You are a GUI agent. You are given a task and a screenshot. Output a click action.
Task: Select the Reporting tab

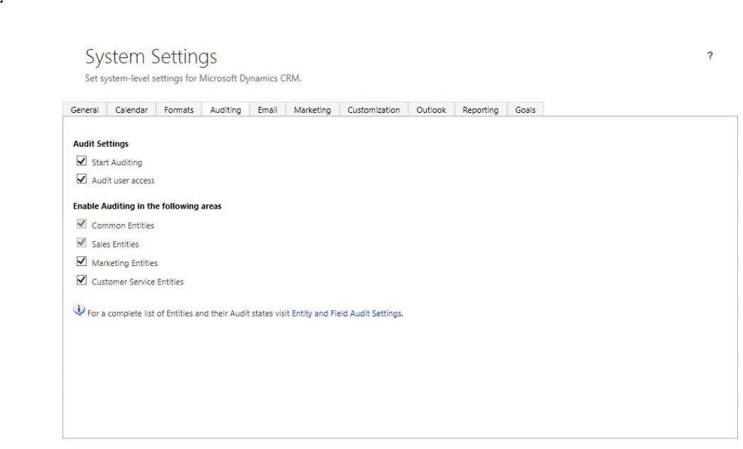480,110
